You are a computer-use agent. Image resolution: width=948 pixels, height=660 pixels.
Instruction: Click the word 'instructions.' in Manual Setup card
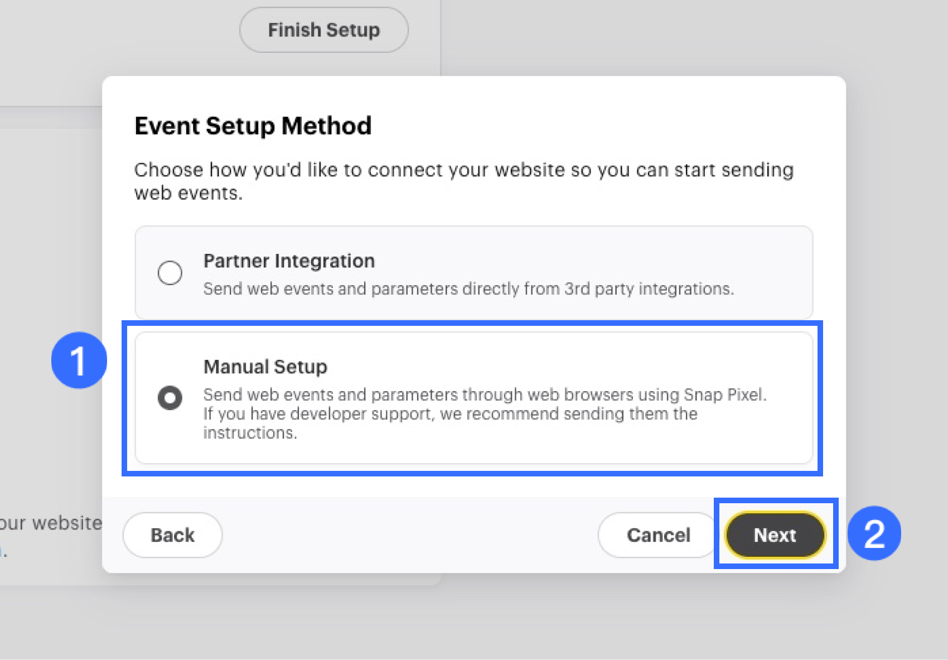250,433
